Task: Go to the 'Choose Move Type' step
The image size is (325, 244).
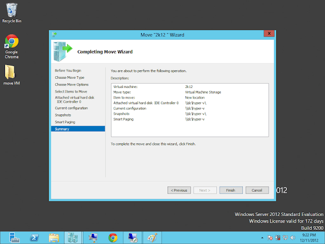Action: tap(70, 77)
